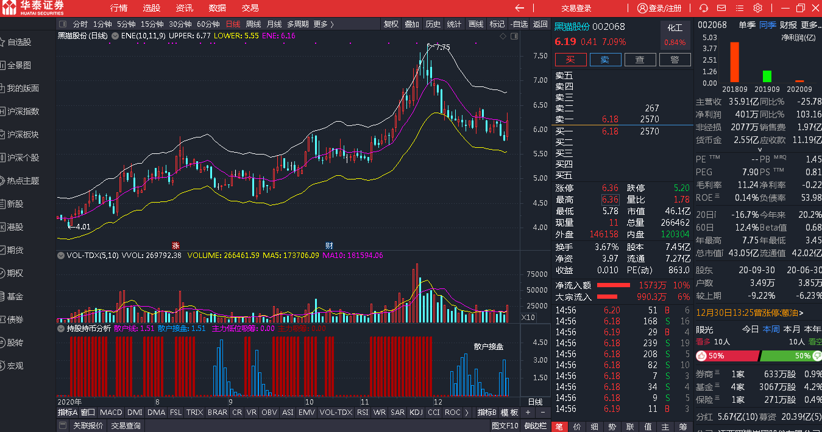Viewport: 822px width, 432px height.
Task: Click the 看多 thumbs-up 50% bar
Action: tap(726, 356)
